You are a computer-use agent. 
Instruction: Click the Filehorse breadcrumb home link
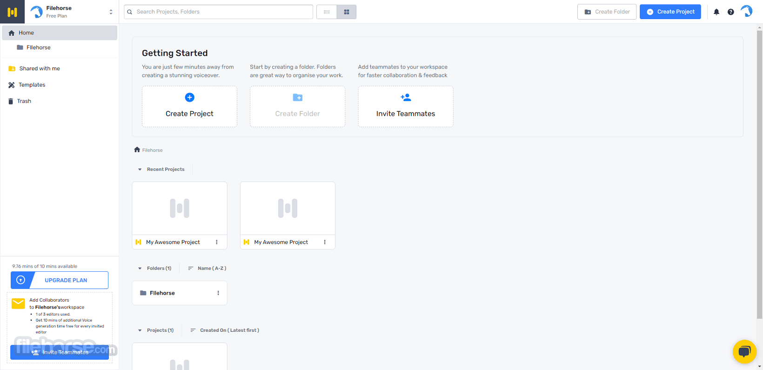pyautogui.click(x=148, y=150)
